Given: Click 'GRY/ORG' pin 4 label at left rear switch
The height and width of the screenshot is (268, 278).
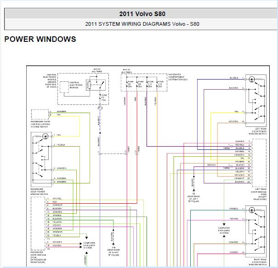Looking at the screenshot, I should 233,121.
